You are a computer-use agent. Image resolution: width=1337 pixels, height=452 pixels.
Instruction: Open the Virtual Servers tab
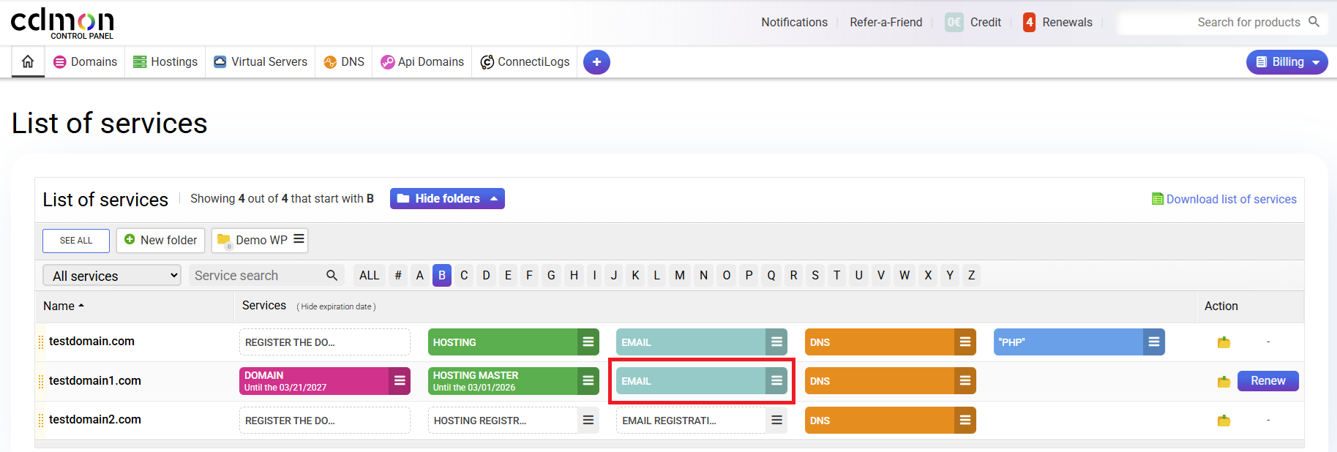coord(261,62)
